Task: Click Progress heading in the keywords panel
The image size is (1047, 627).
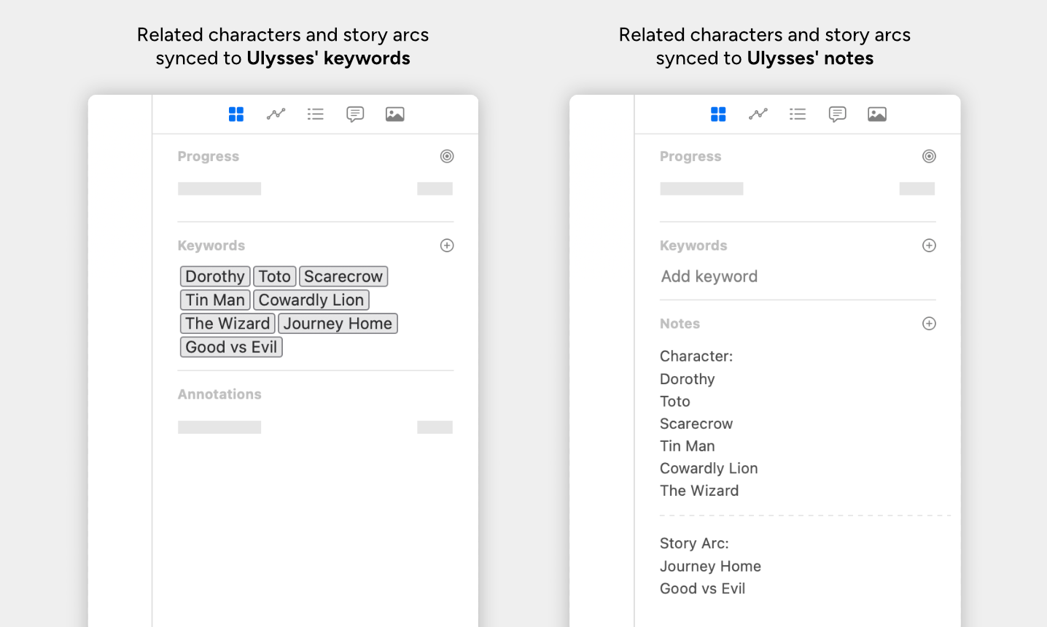Action: (209, 157)
